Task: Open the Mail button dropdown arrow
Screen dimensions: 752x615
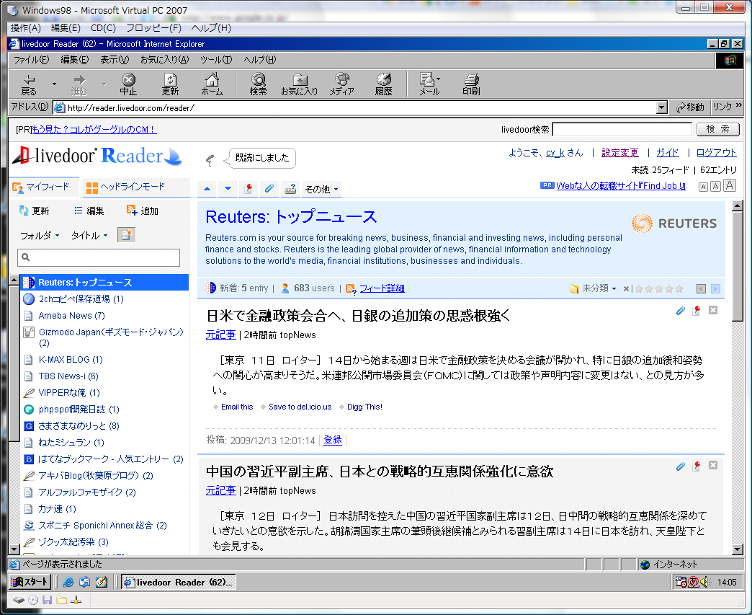Action: pyautogui.click(x=439, y=79)
